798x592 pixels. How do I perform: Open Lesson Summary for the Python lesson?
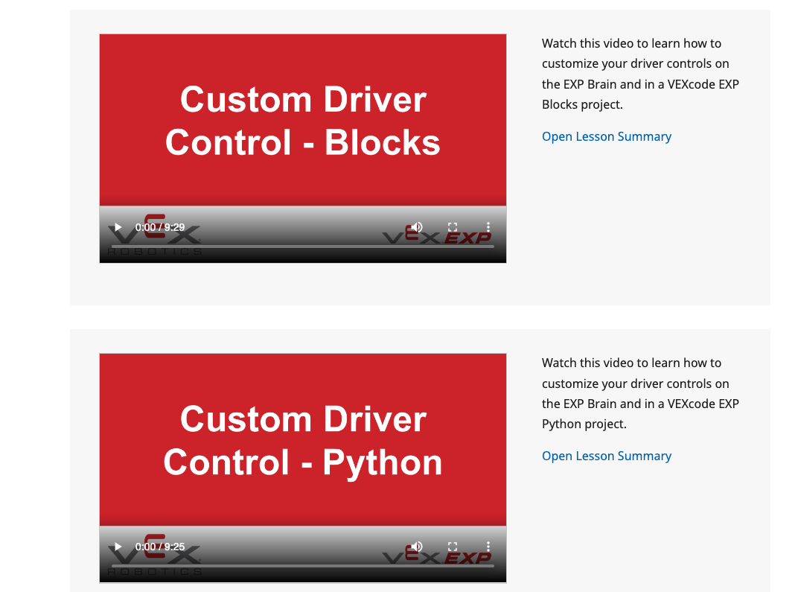pyautogui.click(x=606, y=456)
